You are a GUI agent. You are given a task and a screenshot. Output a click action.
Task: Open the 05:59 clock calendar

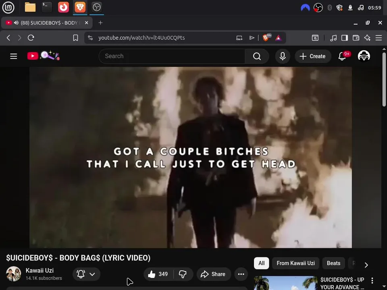tap(375, 8)
